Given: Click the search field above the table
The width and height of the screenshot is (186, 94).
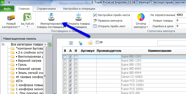Looking at the screenshot, I should click(172, 43).
